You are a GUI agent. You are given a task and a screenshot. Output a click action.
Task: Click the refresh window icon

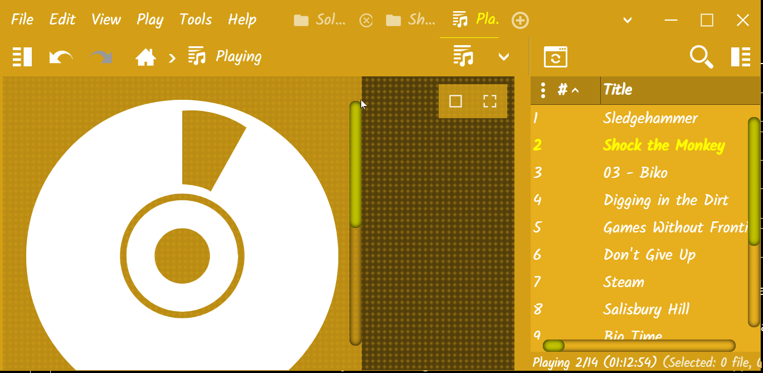click(x=556, y=57)
